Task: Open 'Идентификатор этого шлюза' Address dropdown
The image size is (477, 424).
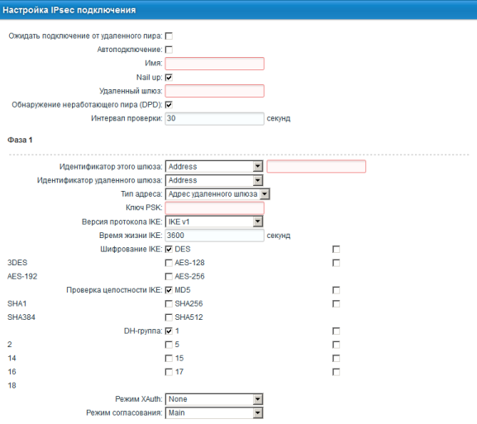Action: point(214,167)
